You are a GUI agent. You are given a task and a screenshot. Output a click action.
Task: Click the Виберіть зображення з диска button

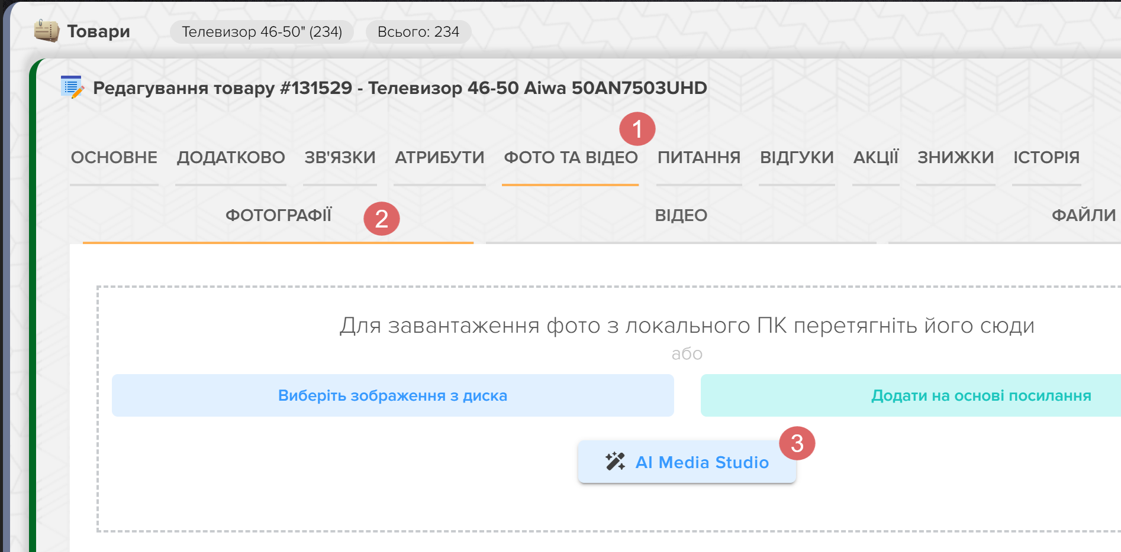click(393, 395)
